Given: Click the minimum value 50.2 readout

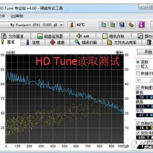Looking at the screenshot, I should click(x=145, y=97).
